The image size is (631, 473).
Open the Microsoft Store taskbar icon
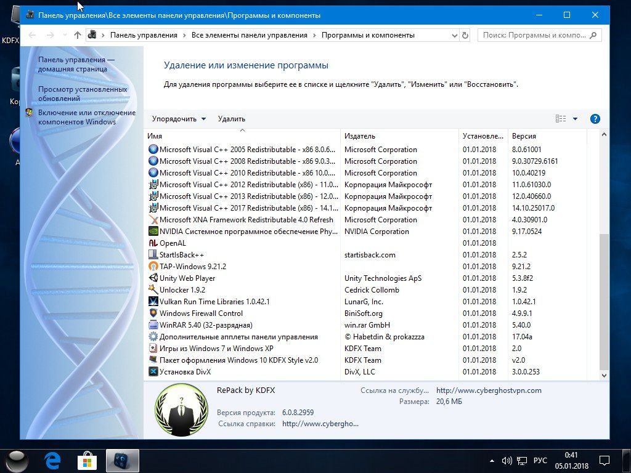pyautogui.click(x=88, y=460)
